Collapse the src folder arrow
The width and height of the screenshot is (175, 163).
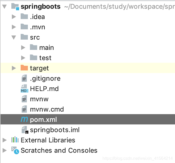(14, 37)
